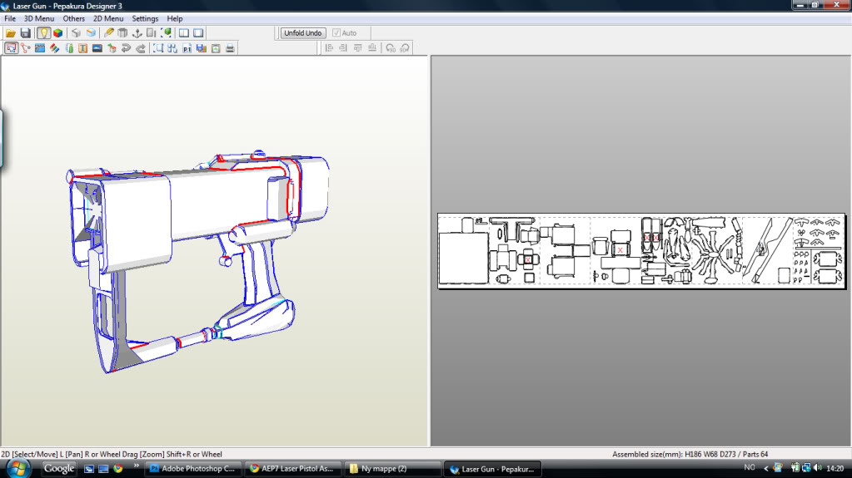Switch to single-pane view icon

click(x=198, y=33)
